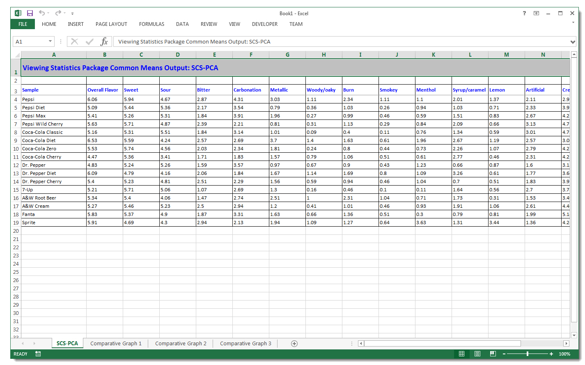Screen dimensions: 585x365
Task: Click the Excel application icon in title bar
Action: 18,13
